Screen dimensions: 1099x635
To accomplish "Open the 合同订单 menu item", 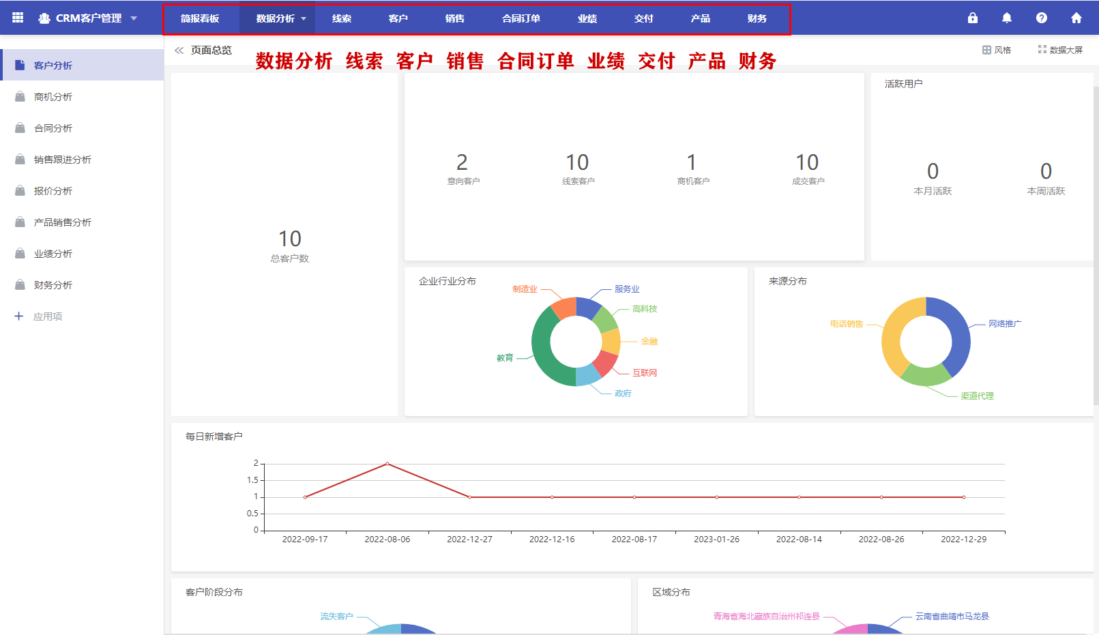I will [521, 19].
